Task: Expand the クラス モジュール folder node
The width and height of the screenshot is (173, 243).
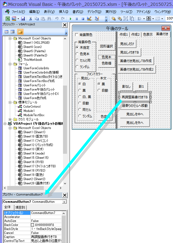Action: pos(10,119)
